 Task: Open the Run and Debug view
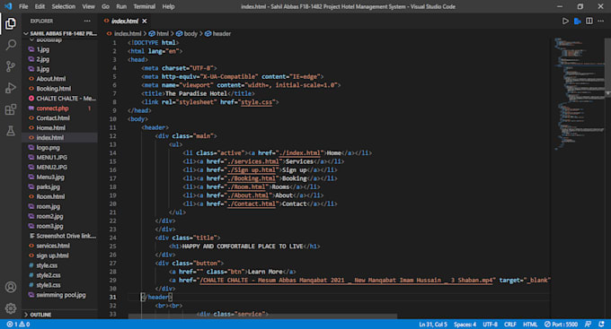[x=11, y=88]
